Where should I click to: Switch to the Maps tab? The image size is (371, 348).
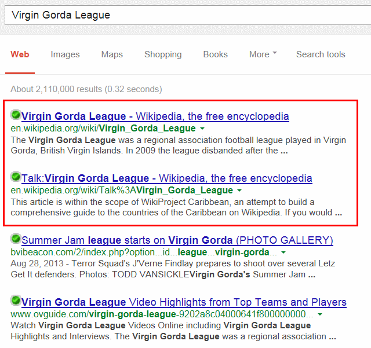click(112, 54)
